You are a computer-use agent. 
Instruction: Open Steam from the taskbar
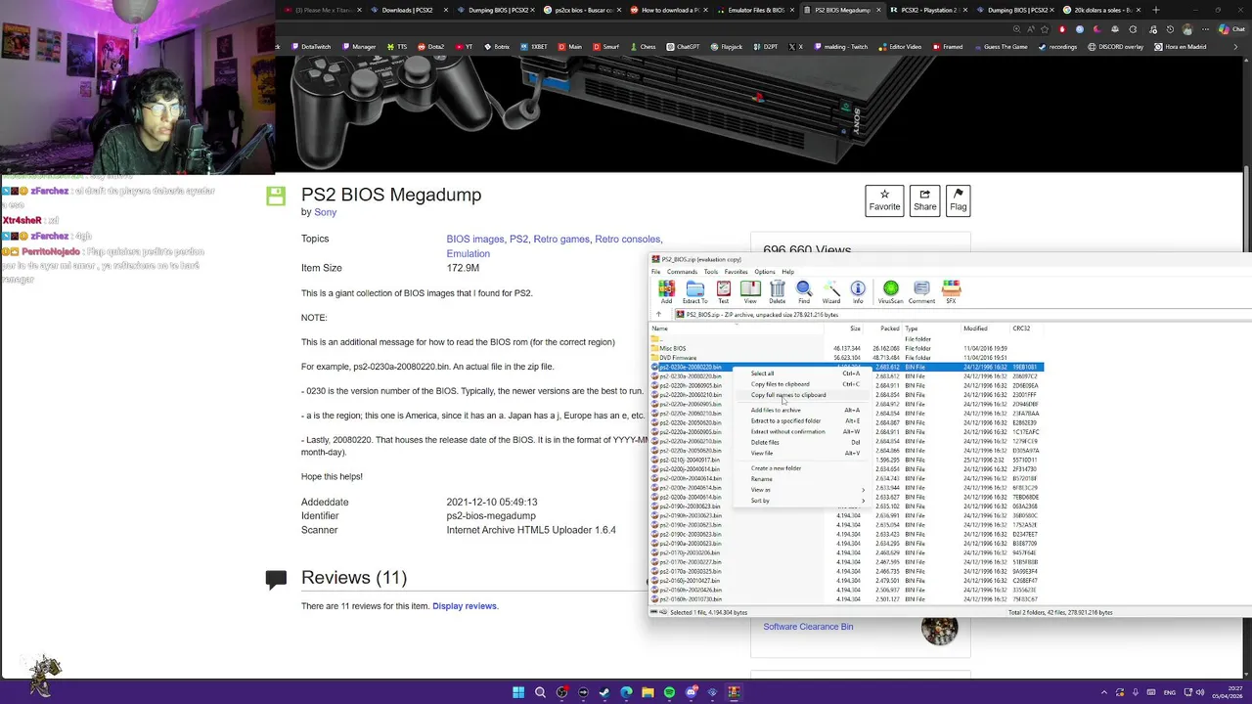604,692
